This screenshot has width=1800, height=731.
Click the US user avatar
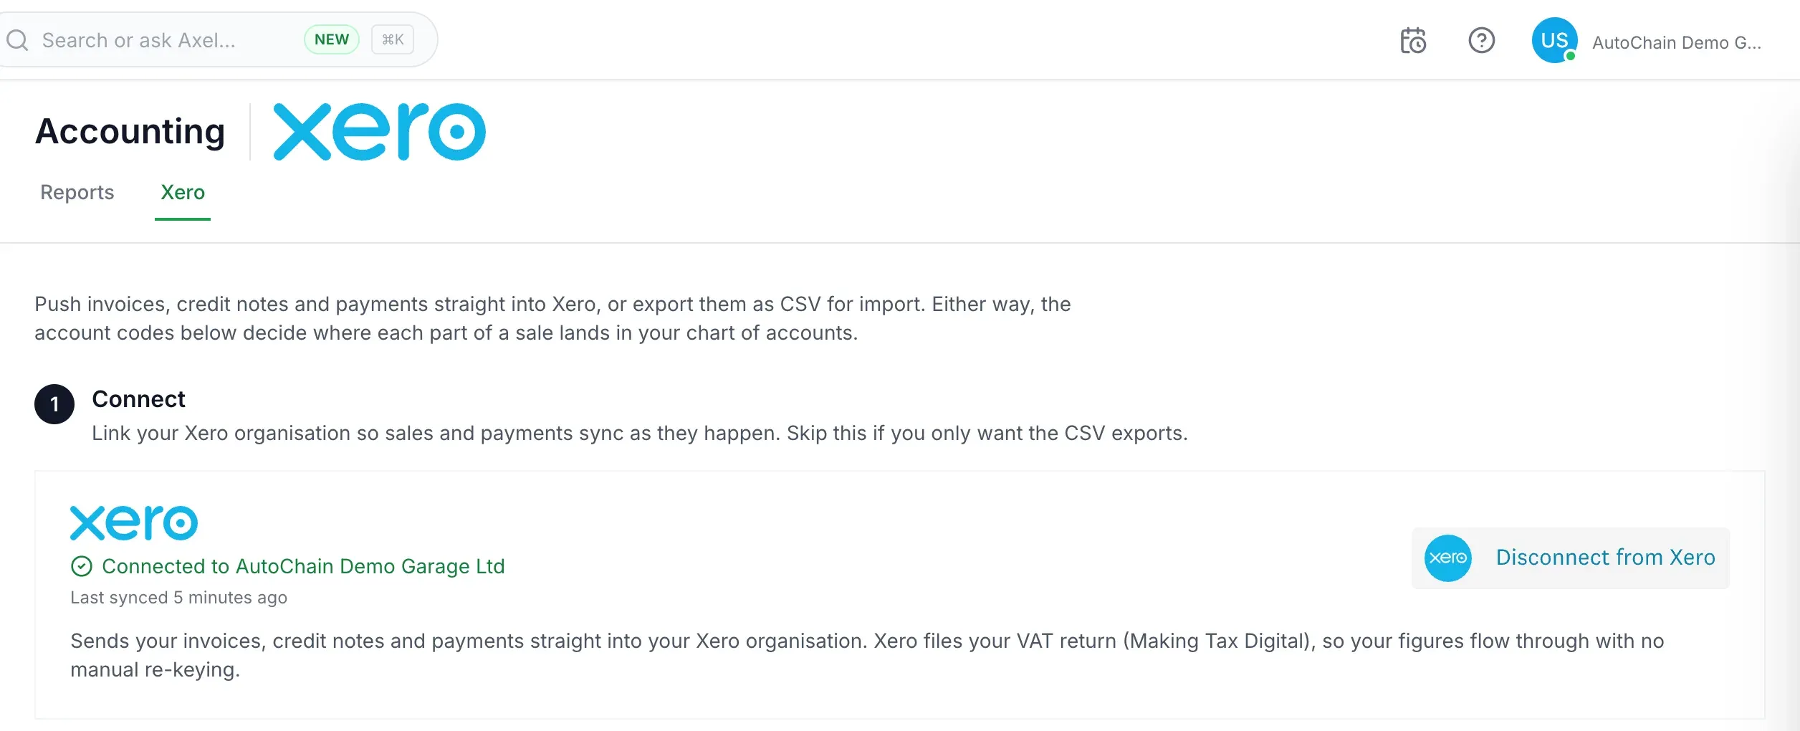1554,40
